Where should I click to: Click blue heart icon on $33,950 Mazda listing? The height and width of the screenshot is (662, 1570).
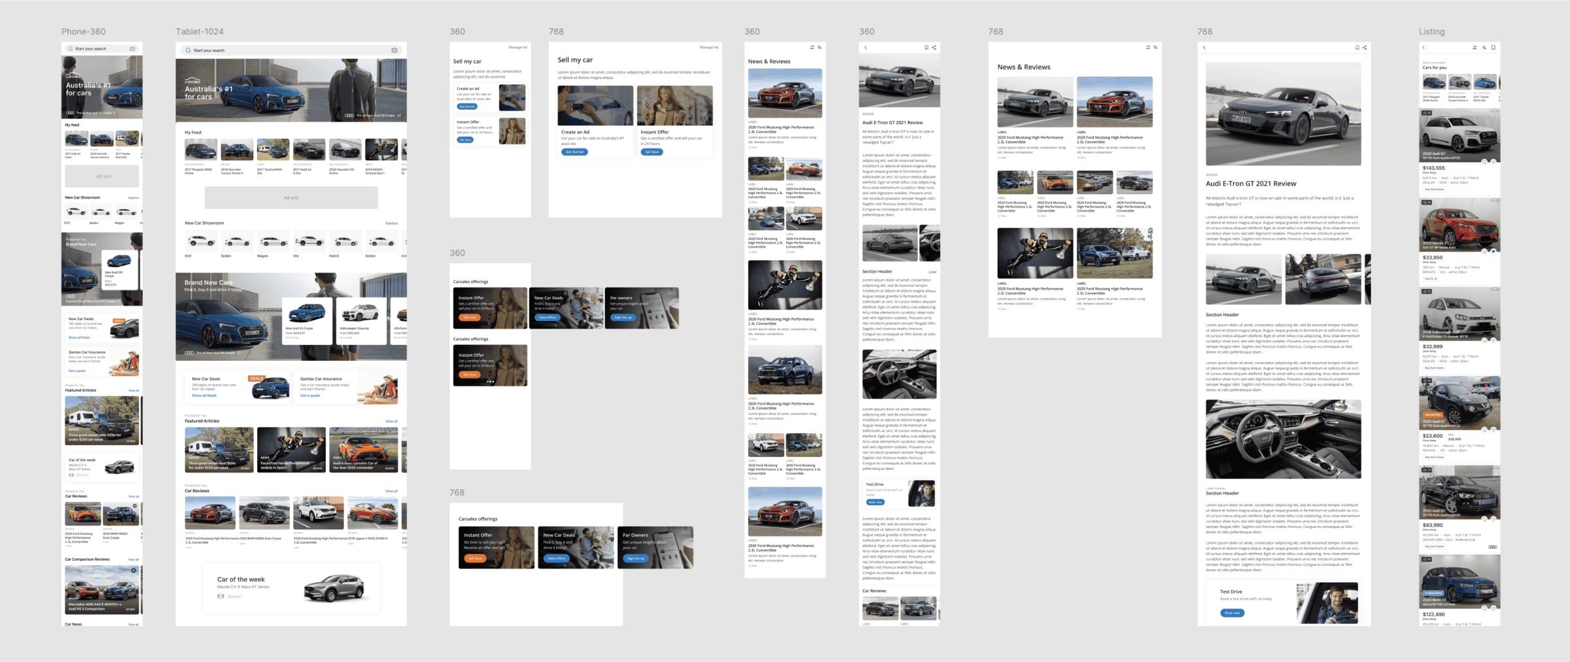coord(1493,251)
